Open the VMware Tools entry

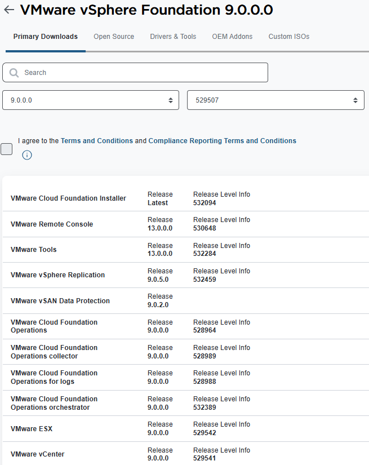(x=34, y=250)
